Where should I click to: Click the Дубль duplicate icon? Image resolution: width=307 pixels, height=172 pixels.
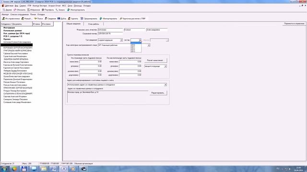point(59,19)
